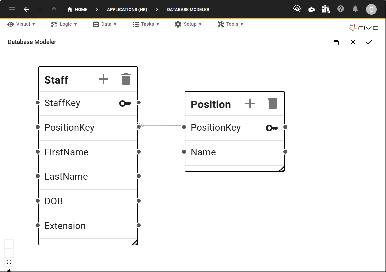
Task: Zoom out of the canvas
Action: (x=9, y=253)
